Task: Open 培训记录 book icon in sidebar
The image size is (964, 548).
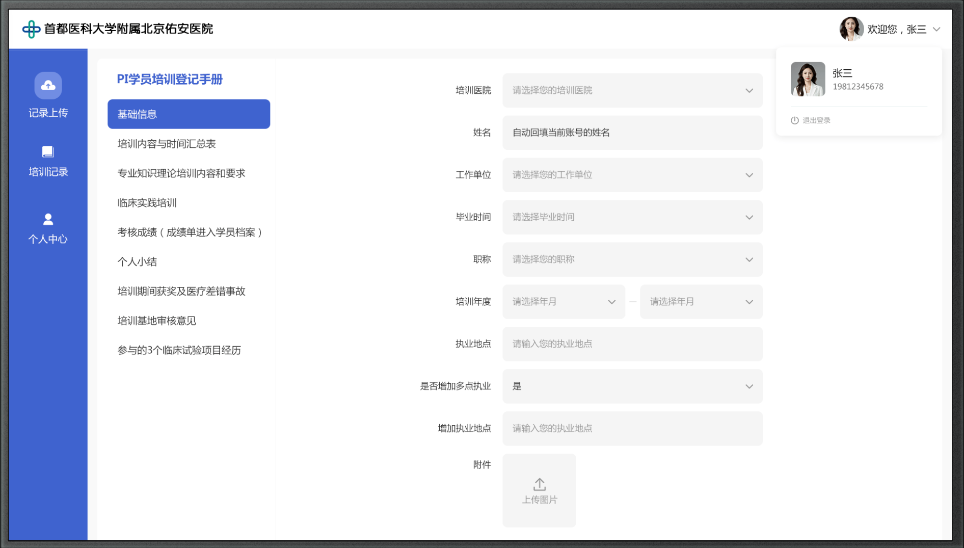Action: pos(48,151)
